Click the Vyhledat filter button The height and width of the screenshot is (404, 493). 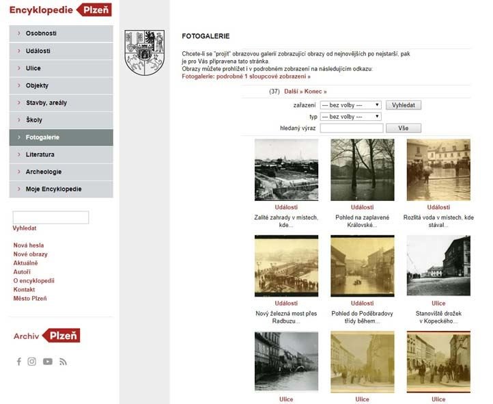point(404,105)
